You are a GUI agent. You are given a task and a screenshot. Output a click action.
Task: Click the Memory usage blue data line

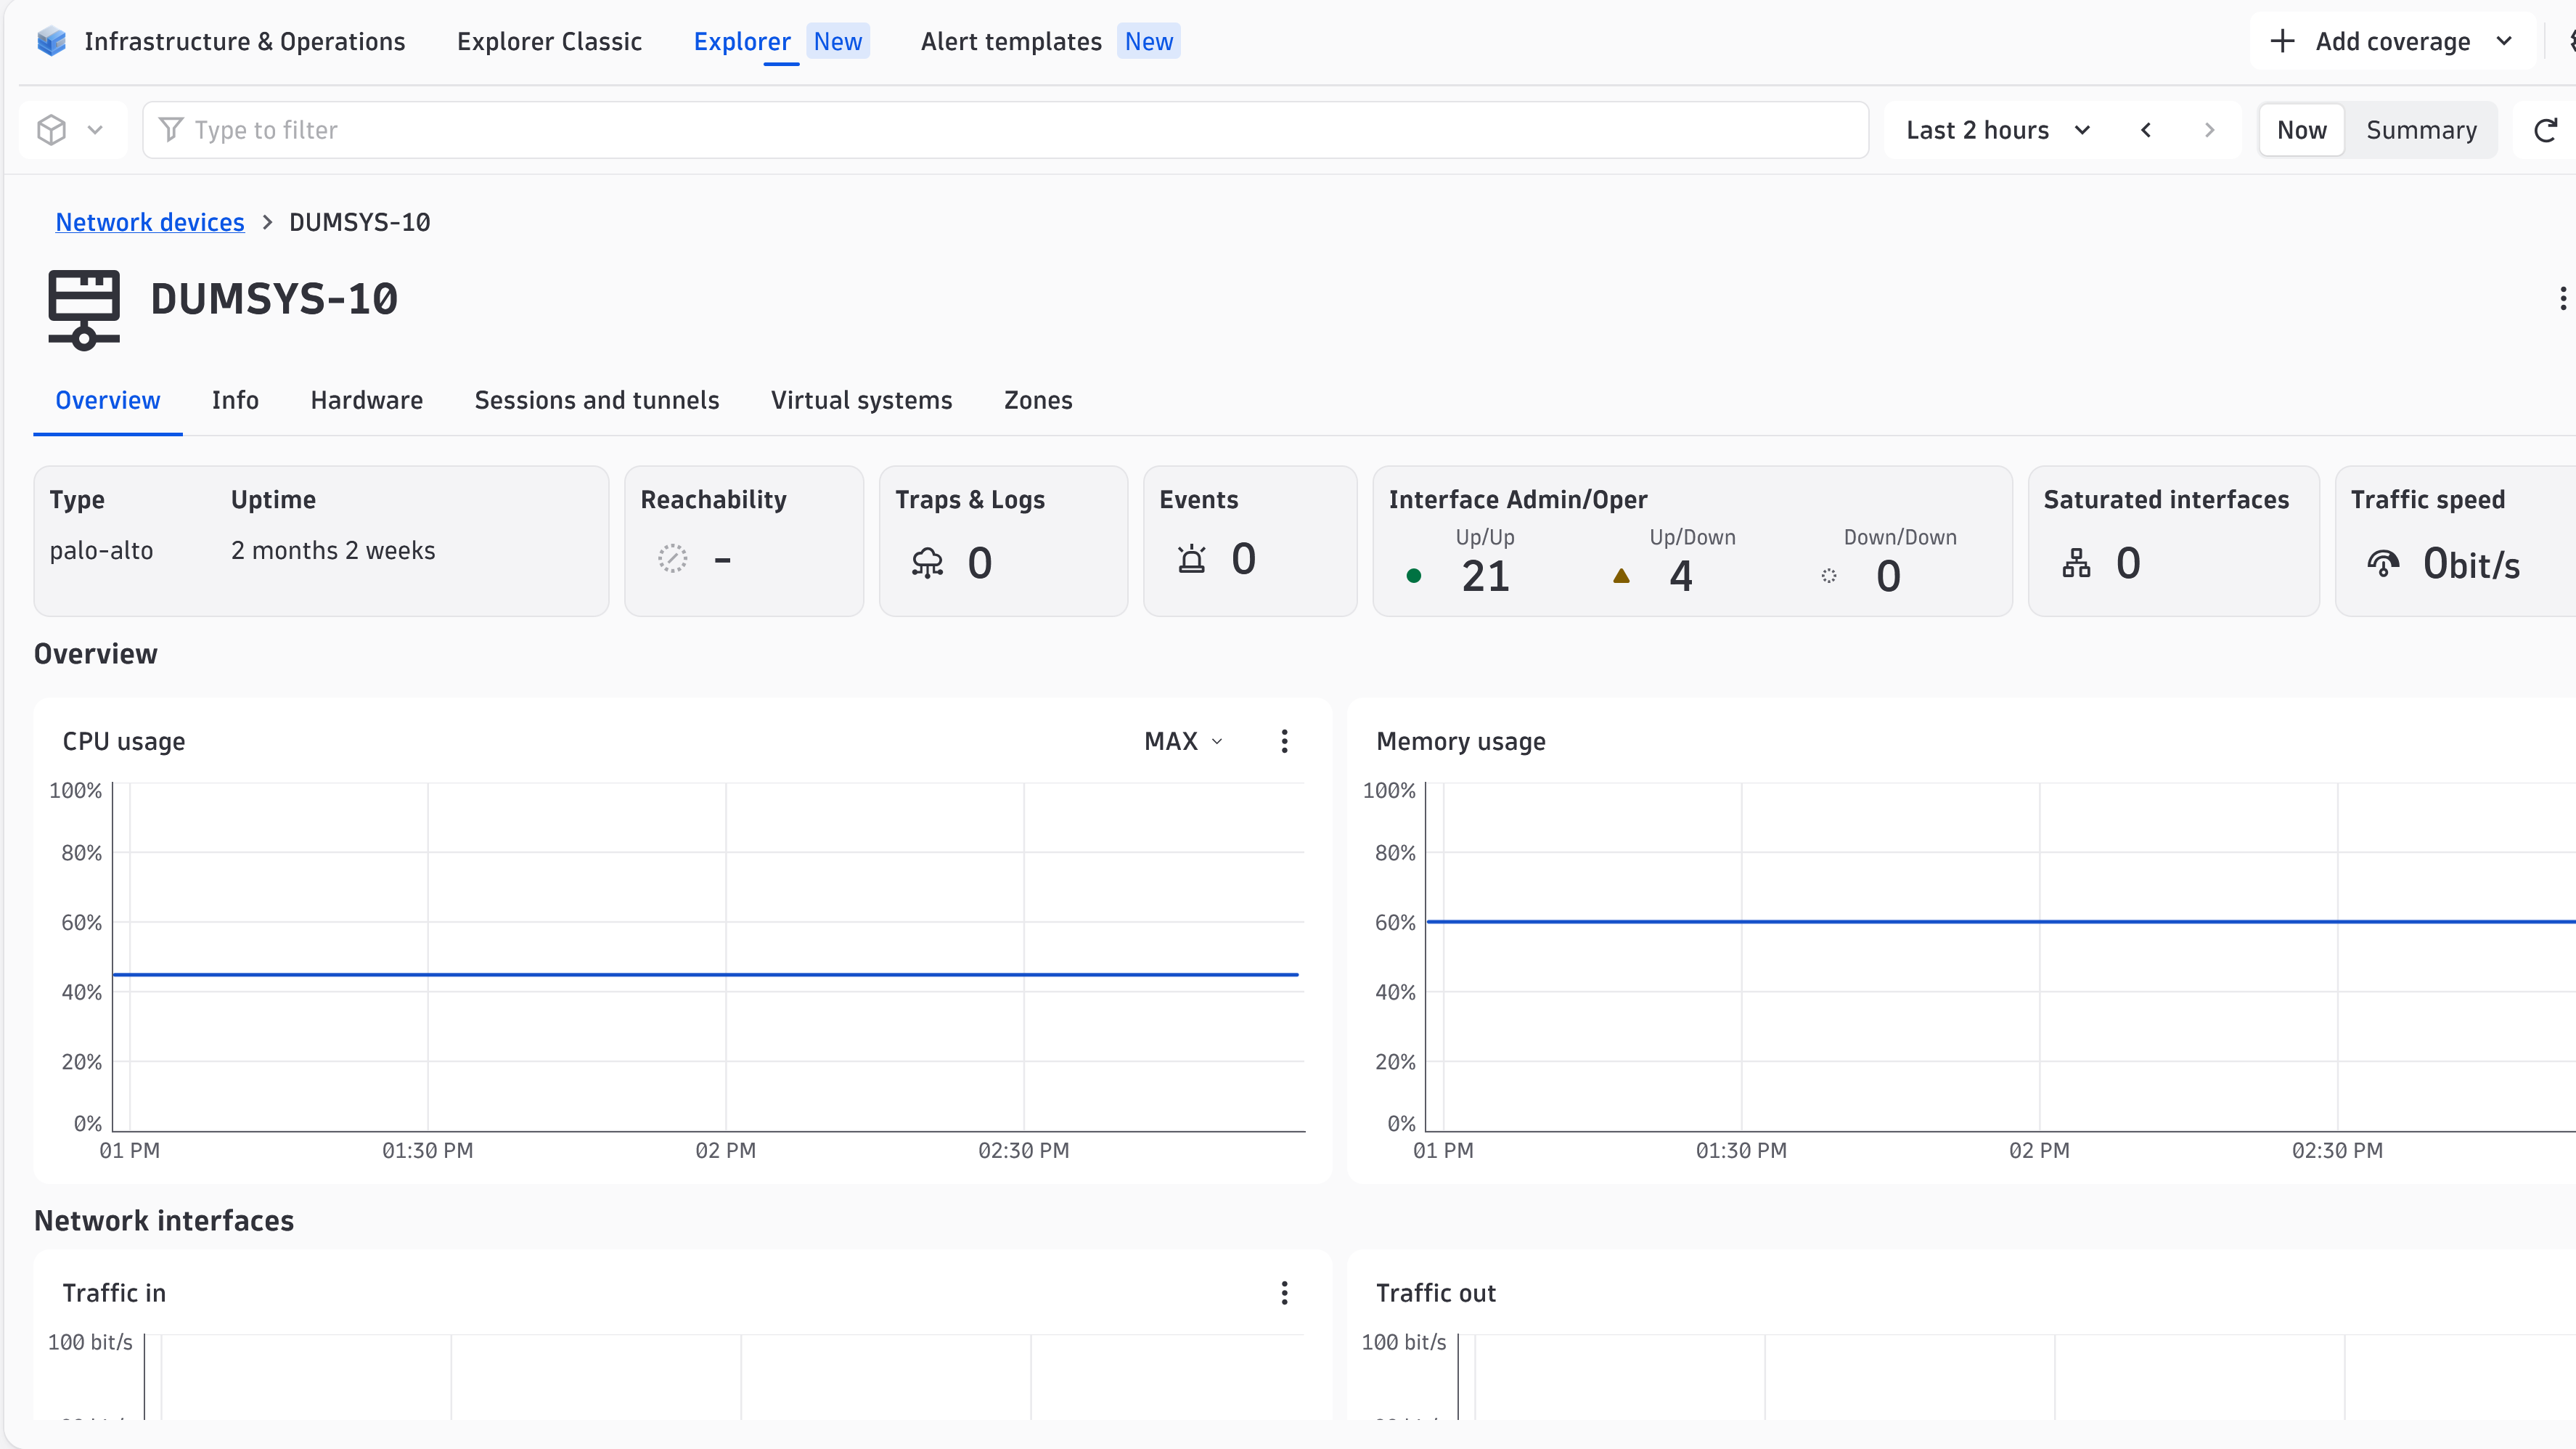pyautogui.click(x=2000, y=921)
